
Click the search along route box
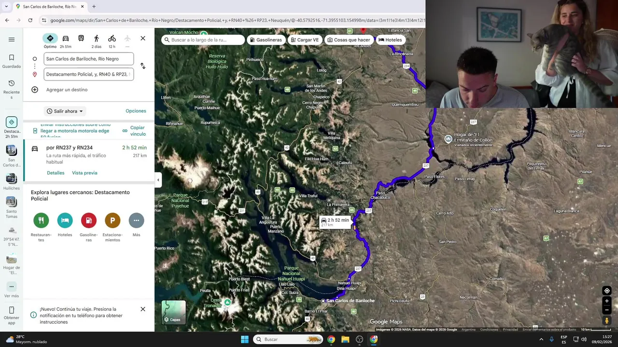203,40
